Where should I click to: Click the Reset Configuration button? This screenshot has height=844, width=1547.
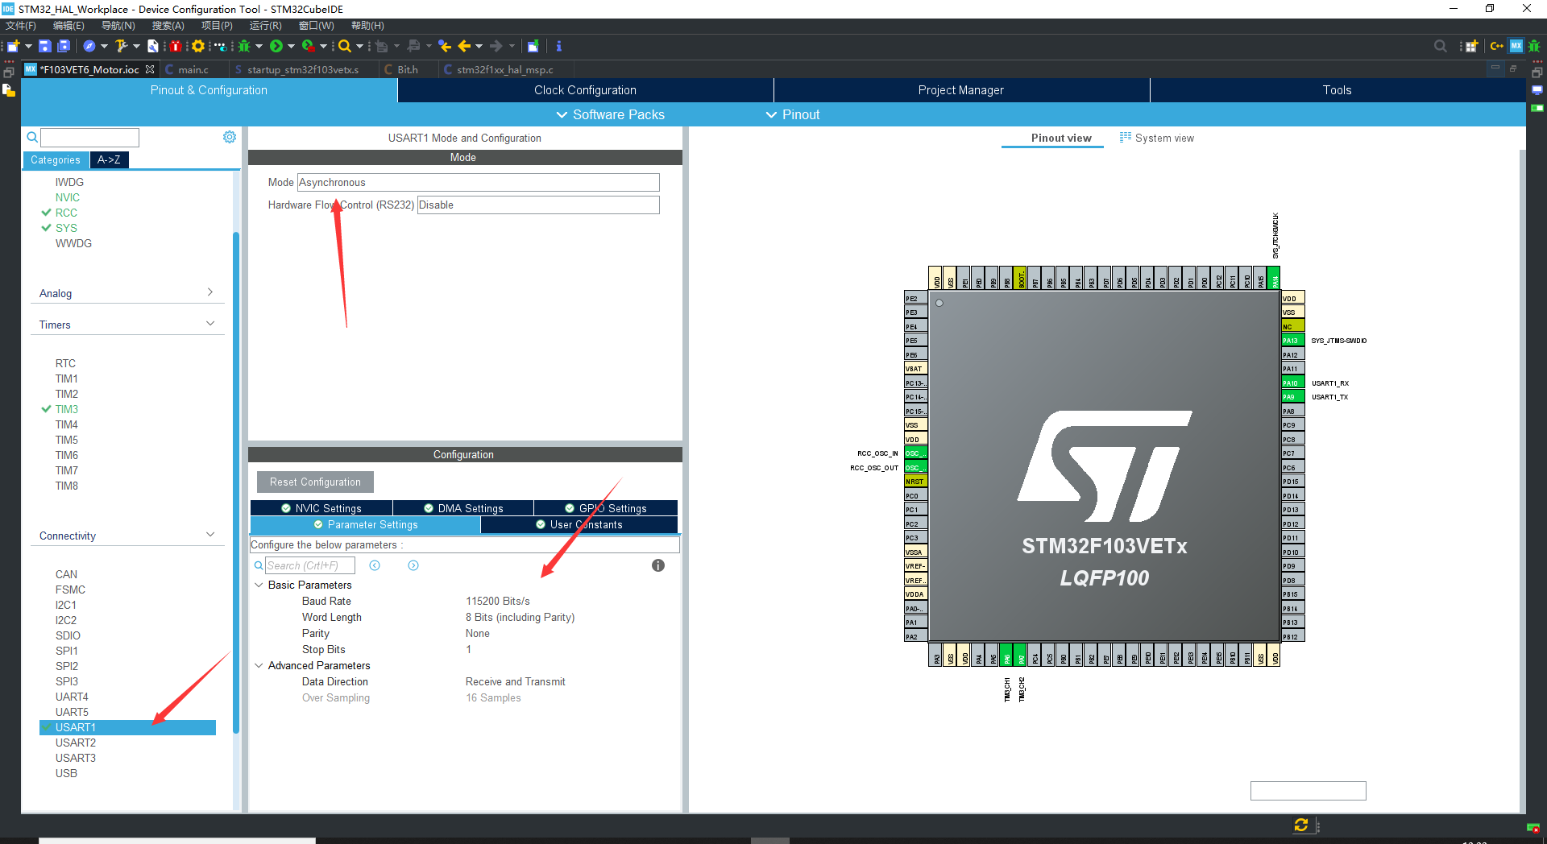pos(315,482)
